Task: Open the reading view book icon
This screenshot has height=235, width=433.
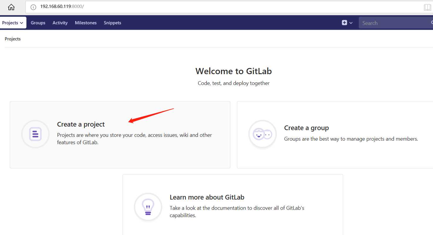Action: point(427,7)
